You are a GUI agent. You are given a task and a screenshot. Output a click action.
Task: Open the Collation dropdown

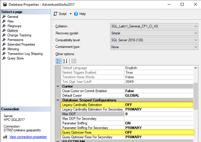click(x=154, y=26)
